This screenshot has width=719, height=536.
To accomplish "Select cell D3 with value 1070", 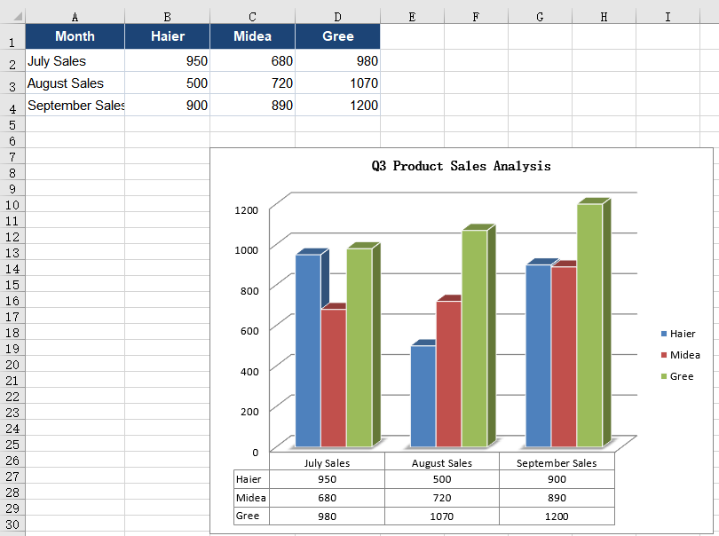I will point(337,83).
